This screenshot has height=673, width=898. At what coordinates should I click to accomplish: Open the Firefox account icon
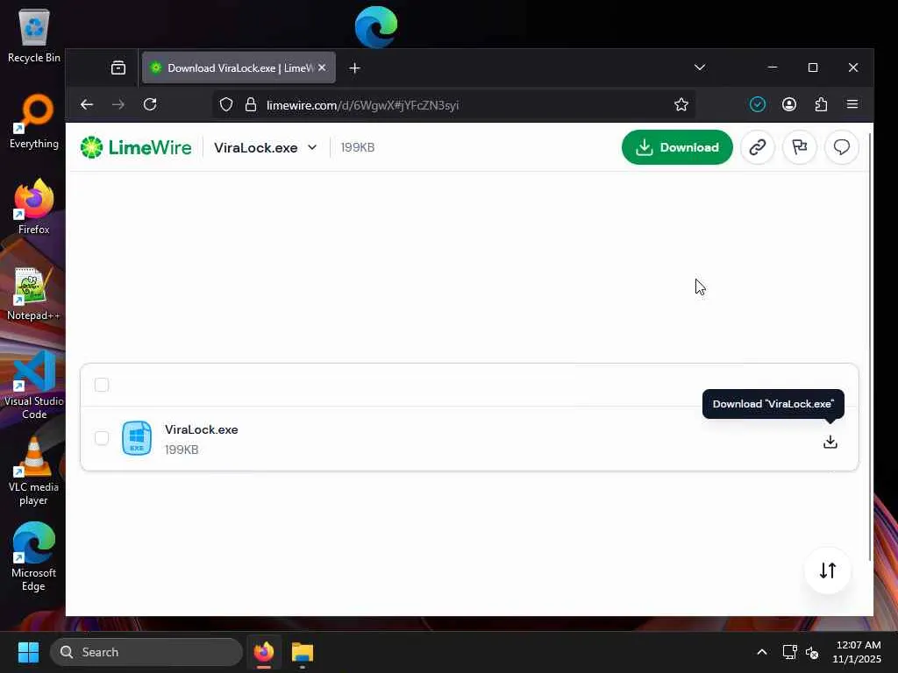click(x=789, y=105)
